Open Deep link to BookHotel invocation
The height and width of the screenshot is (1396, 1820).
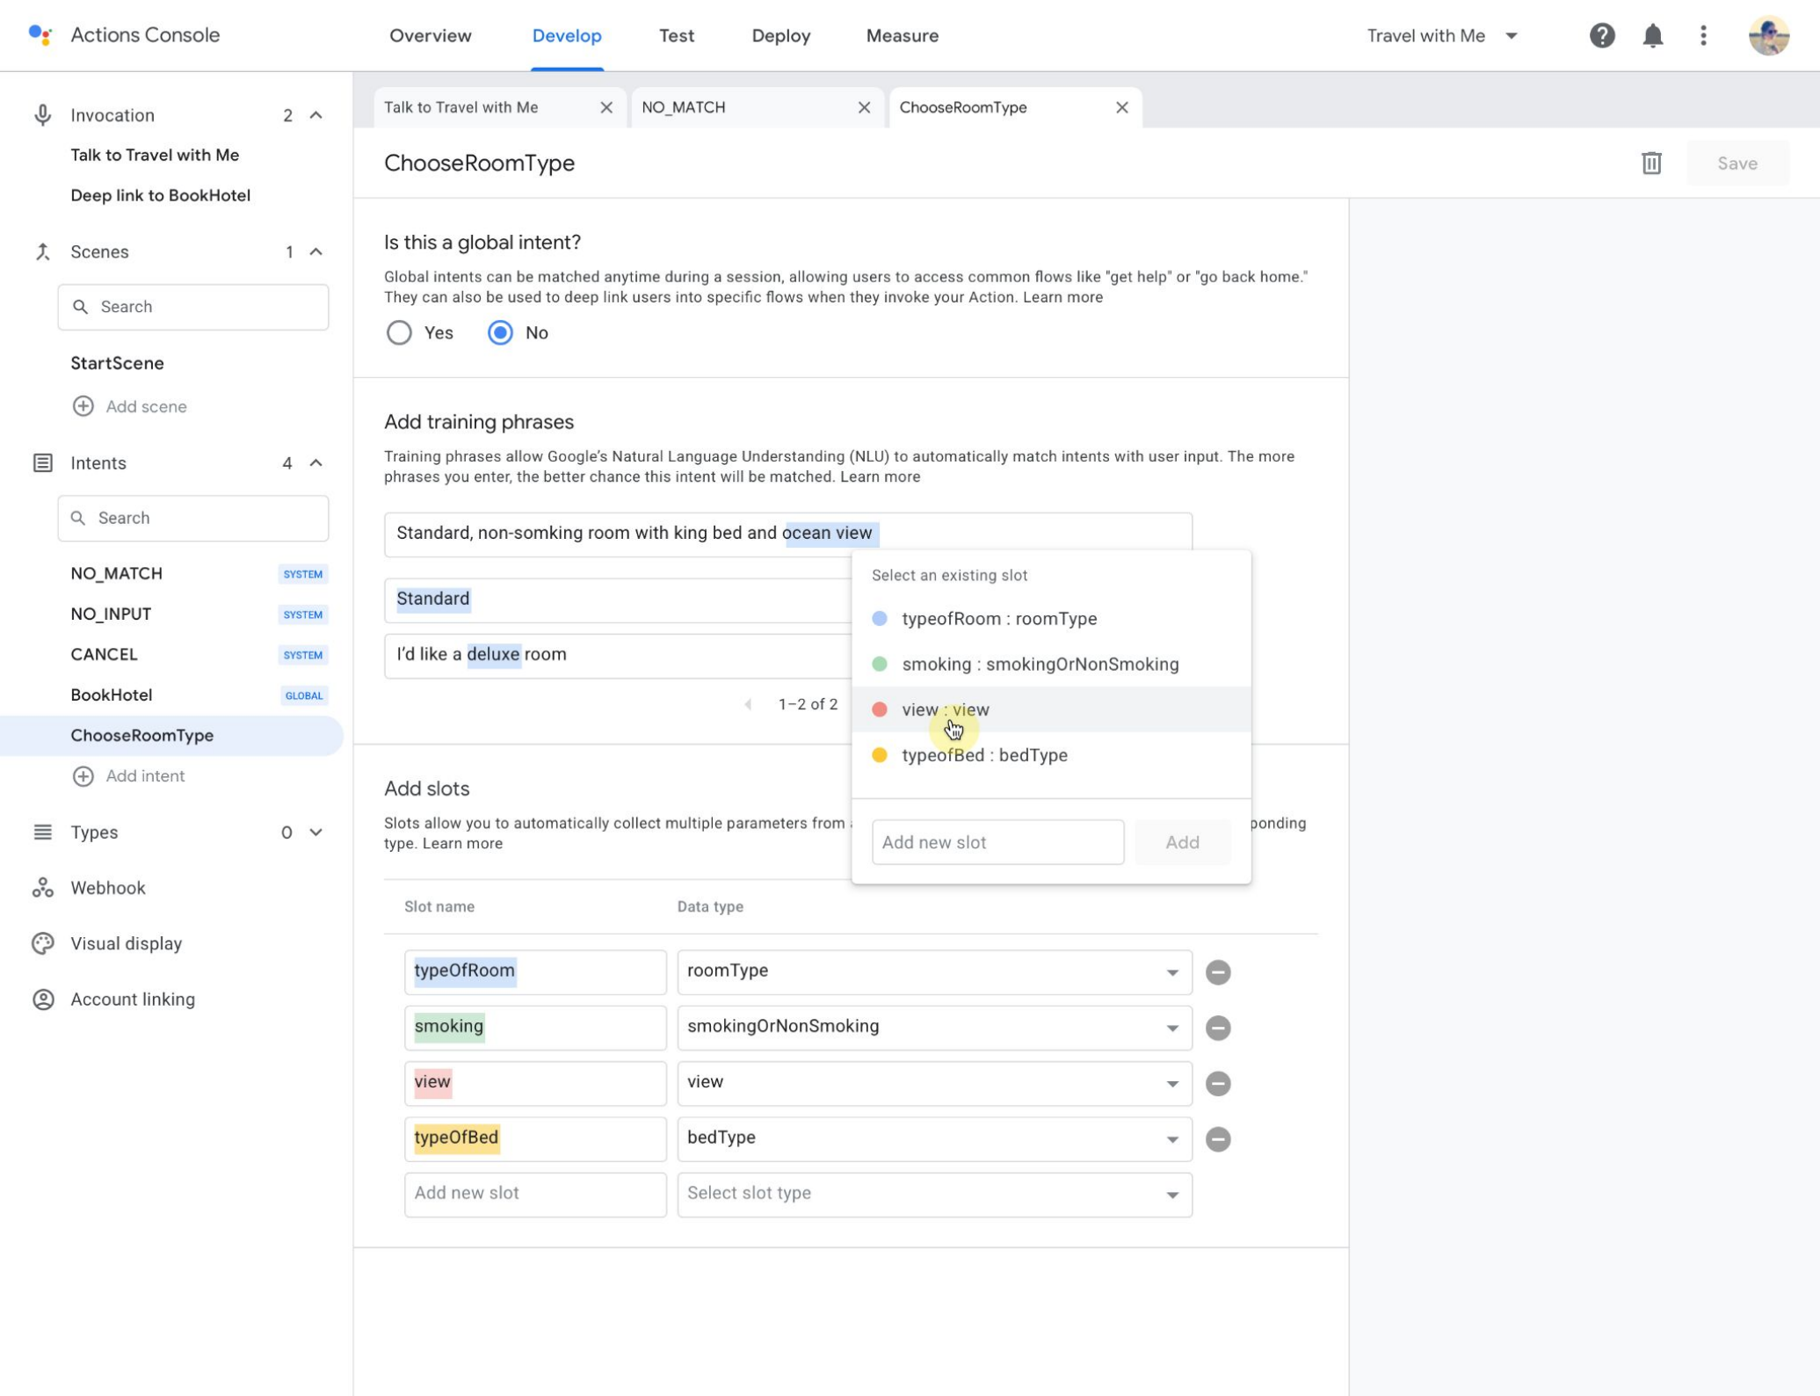160,195
